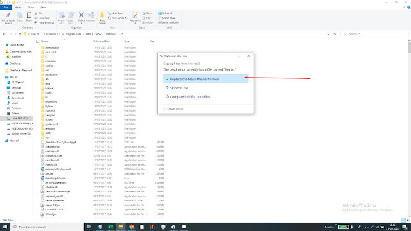411x231 pixels.
Task: Open the Share ribbon tab
Action: tap(31, 8)
